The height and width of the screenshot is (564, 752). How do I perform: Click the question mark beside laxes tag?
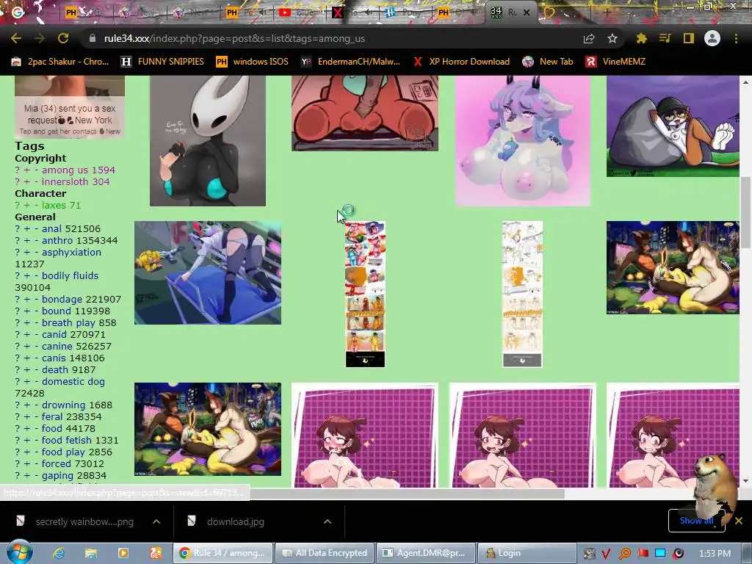pyautogui.click(x=18, y=205)
